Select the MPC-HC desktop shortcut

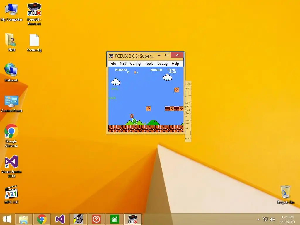11,195
